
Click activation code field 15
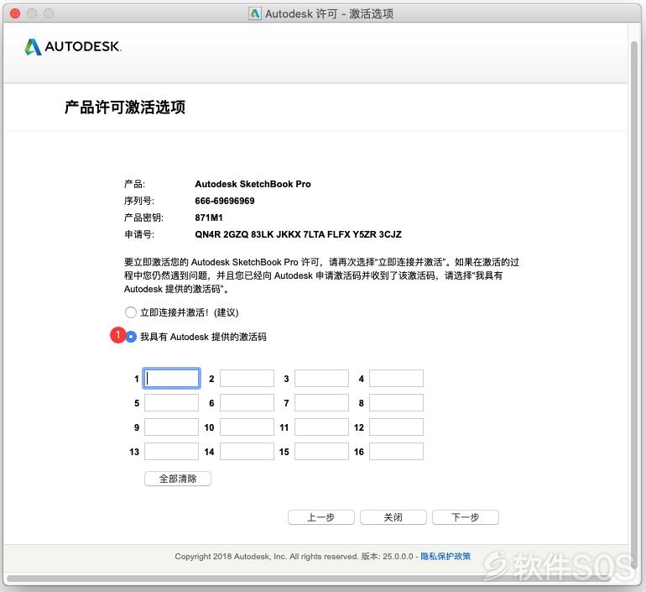(x=322, y=452)
